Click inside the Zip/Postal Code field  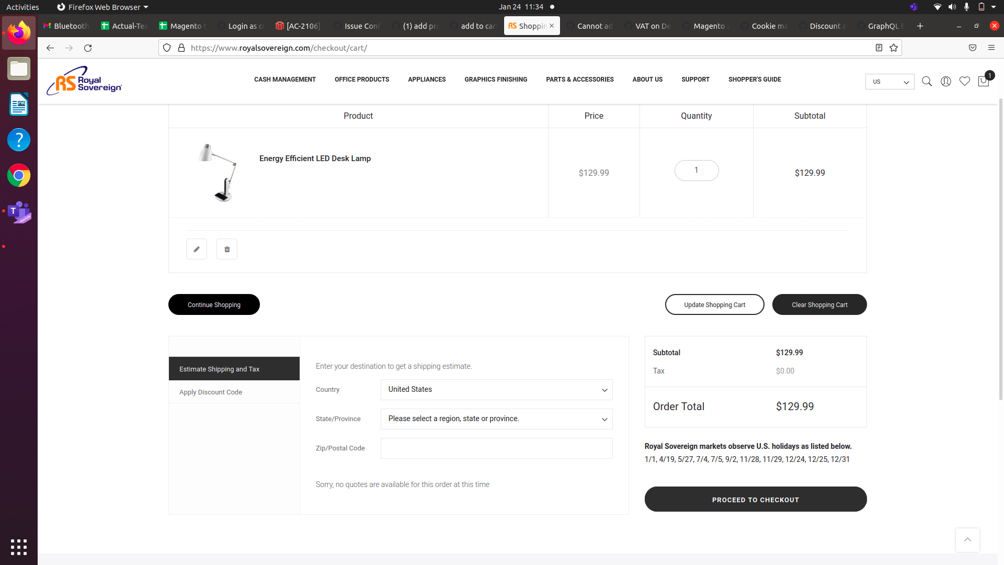click(x=496, y=448)
